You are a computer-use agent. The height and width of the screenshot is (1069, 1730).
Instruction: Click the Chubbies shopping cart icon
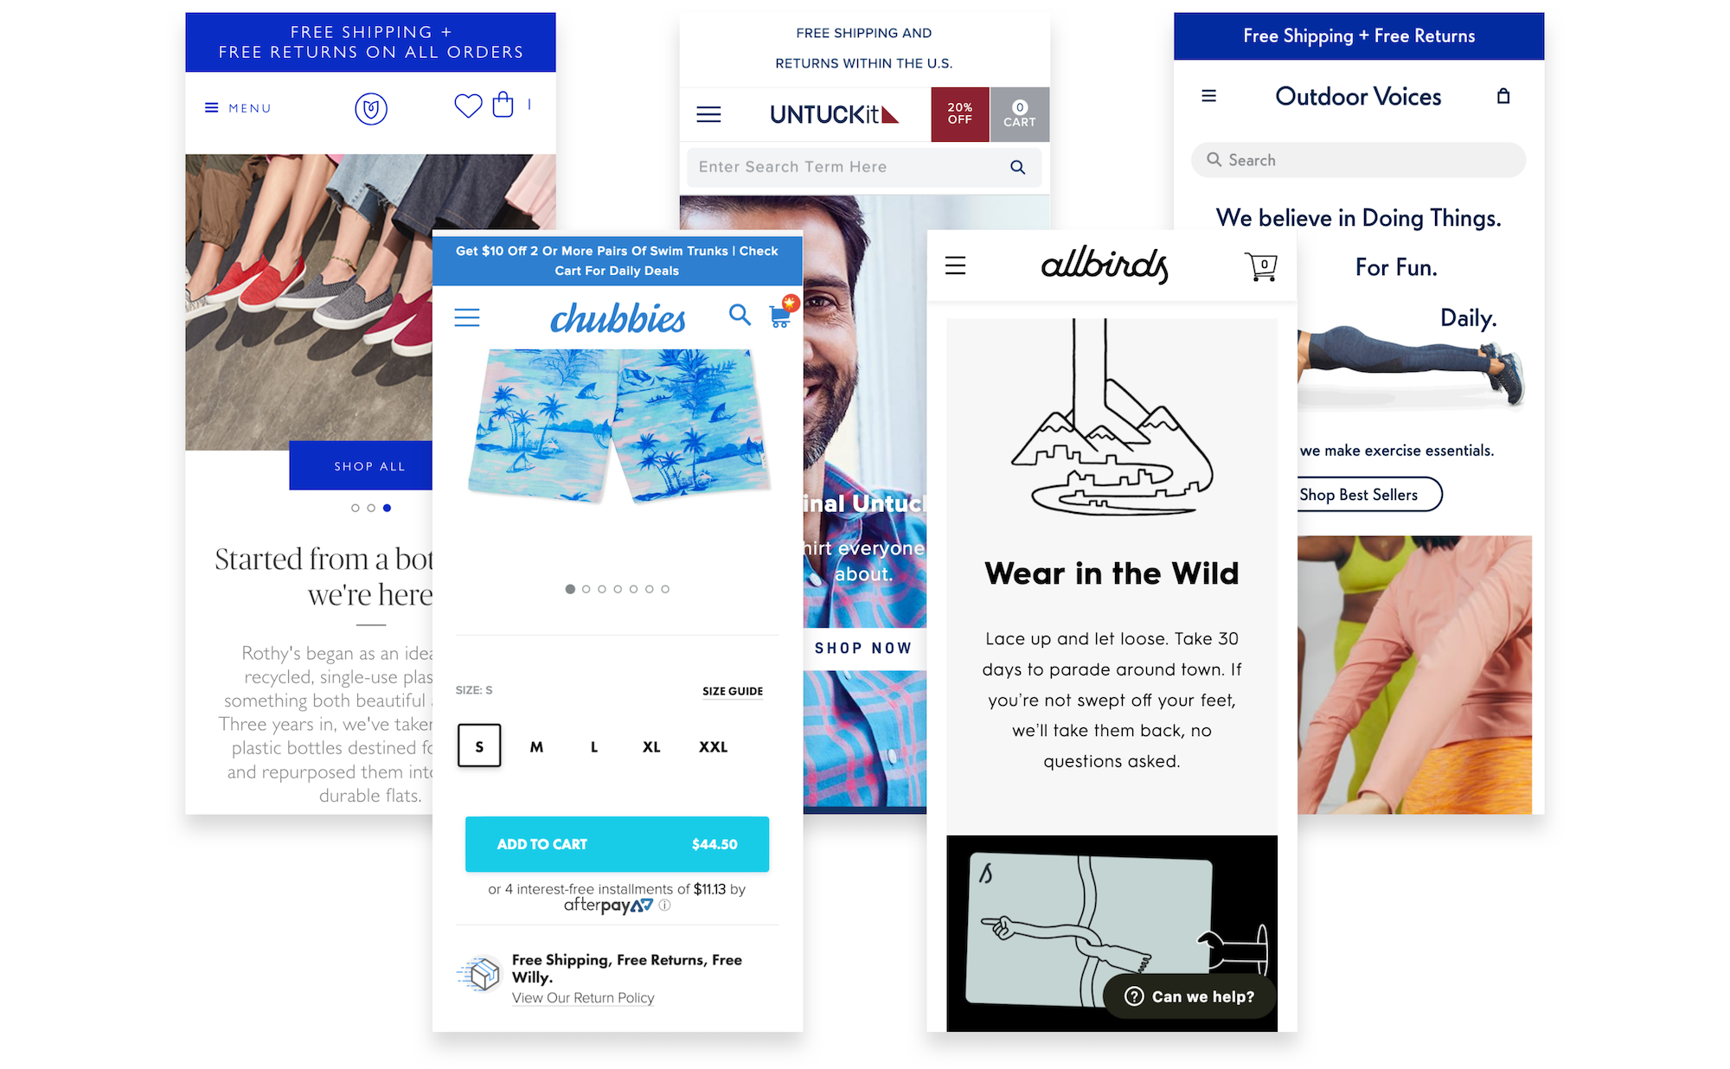778,315
